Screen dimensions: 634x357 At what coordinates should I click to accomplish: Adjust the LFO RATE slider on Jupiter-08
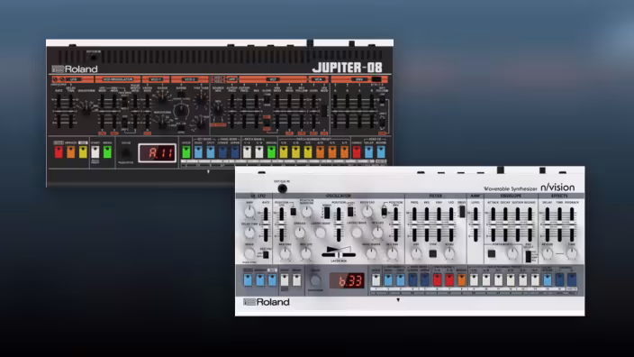tap(59, 111)
